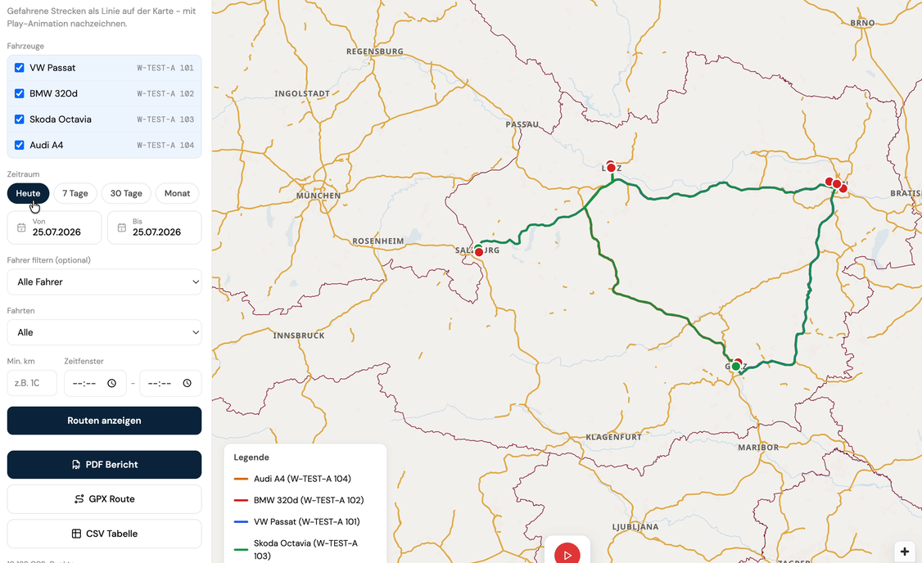Click the REGENSBURG map label
The image size is (922, 563).
[x=374, y=52]
